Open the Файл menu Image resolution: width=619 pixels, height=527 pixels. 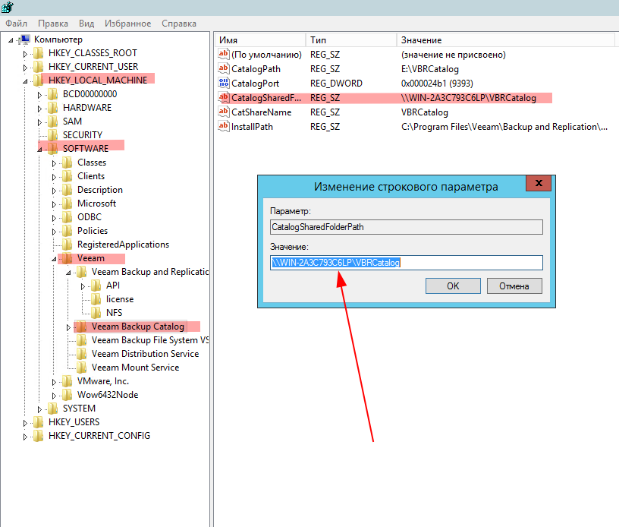click(16, 24)
